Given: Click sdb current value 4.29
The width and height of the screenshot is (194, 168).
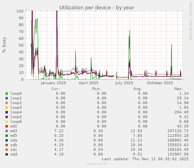Looking at the screenshot, I should pos(59,145).
